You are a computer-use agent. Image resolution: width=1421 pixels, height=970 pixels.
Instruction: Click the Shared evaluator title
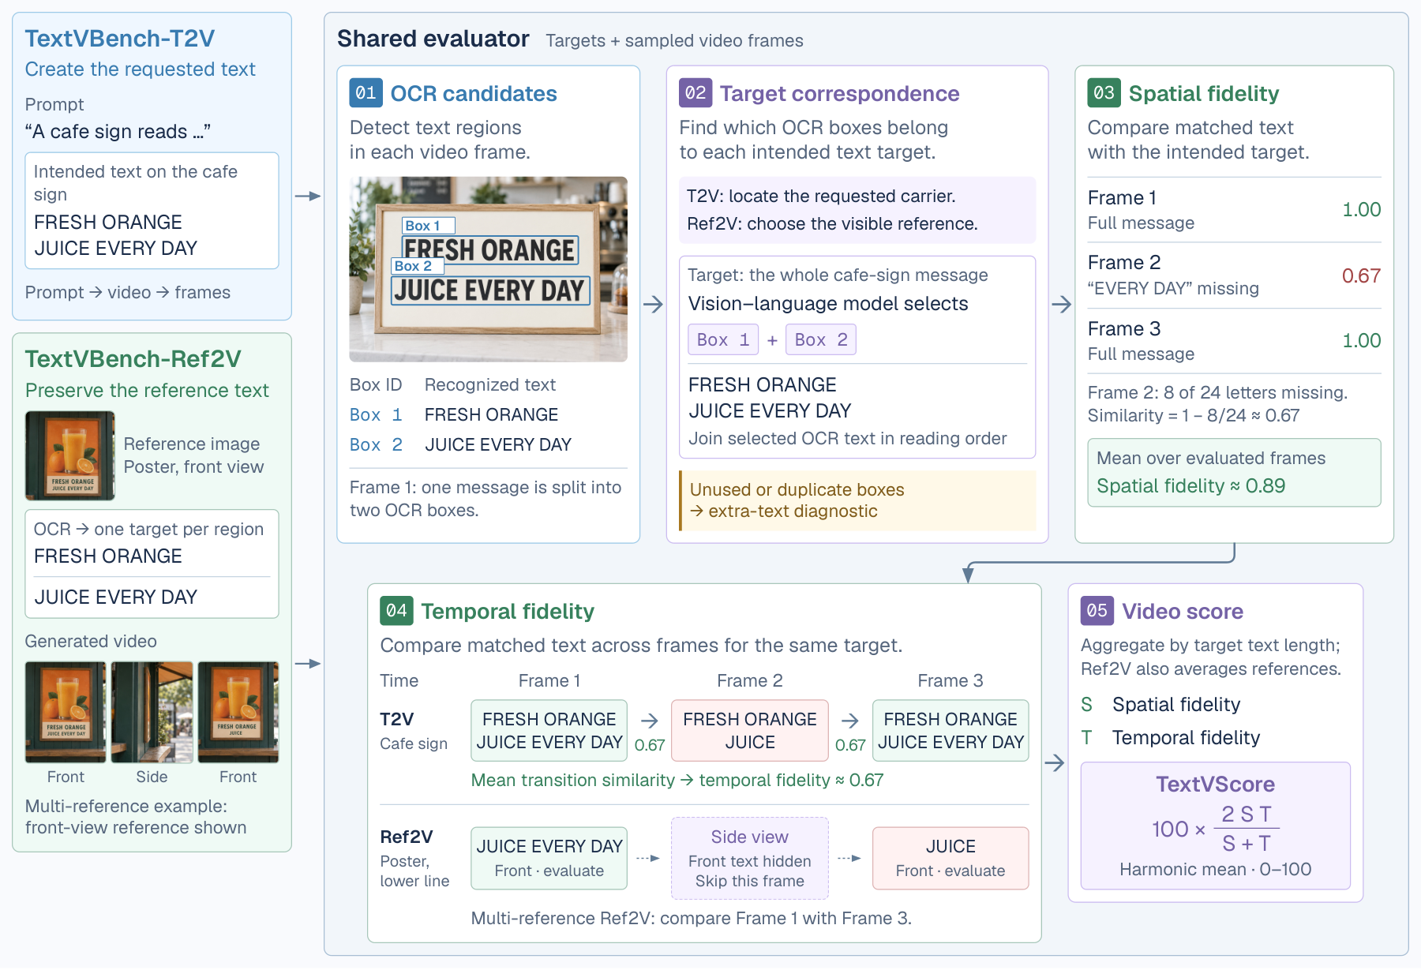[x=433, y=39]
